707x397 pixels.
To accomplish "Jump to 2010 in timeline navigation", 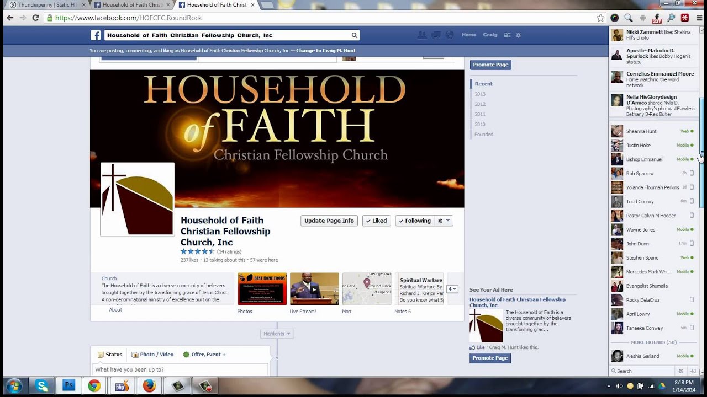I will coord(480,125).
